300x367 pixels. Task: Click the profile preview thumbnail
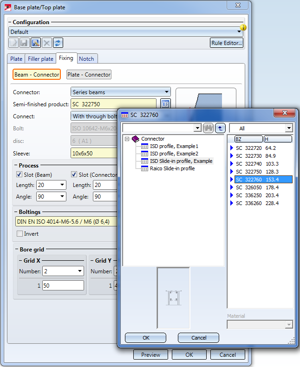pos(174,298)
